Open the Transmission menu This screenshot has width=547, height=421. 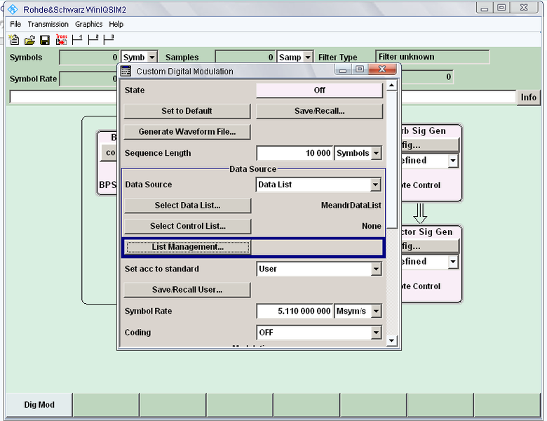tap(48, 24)
